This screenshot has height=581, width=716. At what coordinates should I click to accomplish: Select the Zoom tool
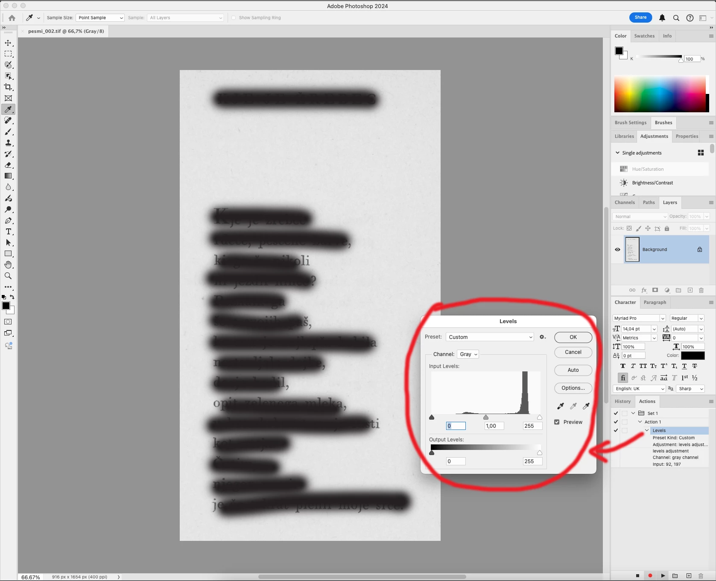pyautogui.click(x=8, y=276)
